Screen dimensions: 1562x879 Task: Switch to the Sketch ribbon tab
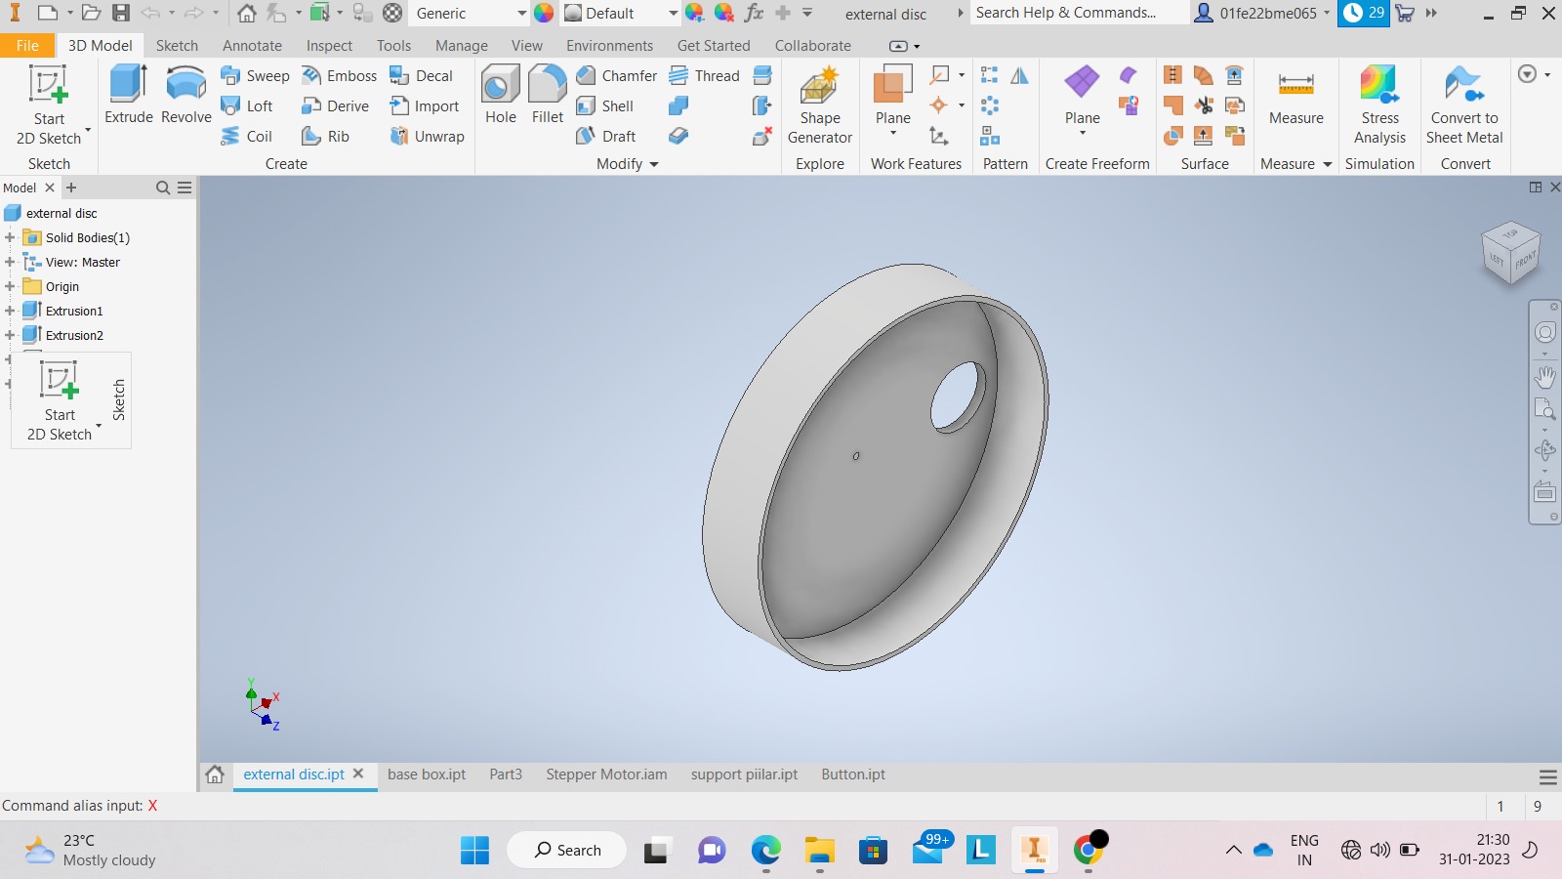point(177,45)
